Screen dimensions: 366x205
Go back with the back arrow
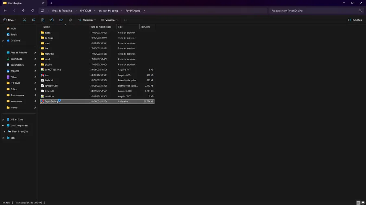[x=5, y=11]
